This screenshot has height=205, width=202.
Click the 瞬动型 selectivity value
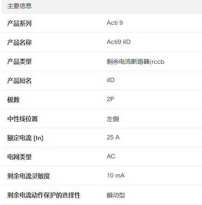(x=116, y=195)
